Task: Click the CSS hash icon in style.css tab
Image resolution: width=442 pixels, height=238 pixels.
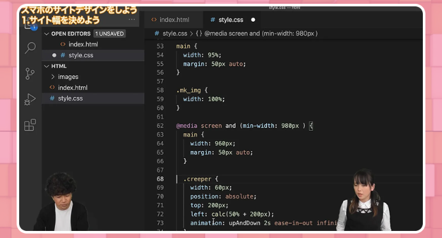Action: (213, 20)
